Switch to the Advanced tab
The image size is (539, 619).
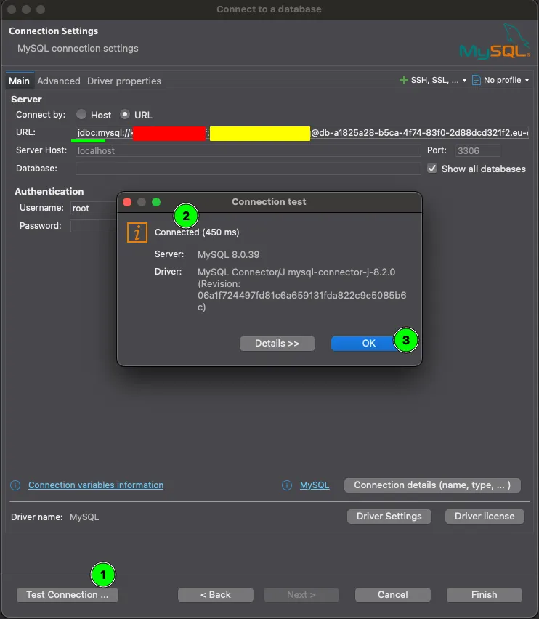[x=59, y=81]
